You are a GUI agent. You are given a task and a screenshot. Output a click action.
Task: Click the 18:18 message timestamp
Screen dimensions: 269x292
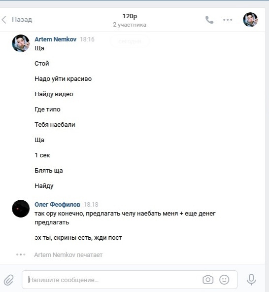click(x=91, y=205)
